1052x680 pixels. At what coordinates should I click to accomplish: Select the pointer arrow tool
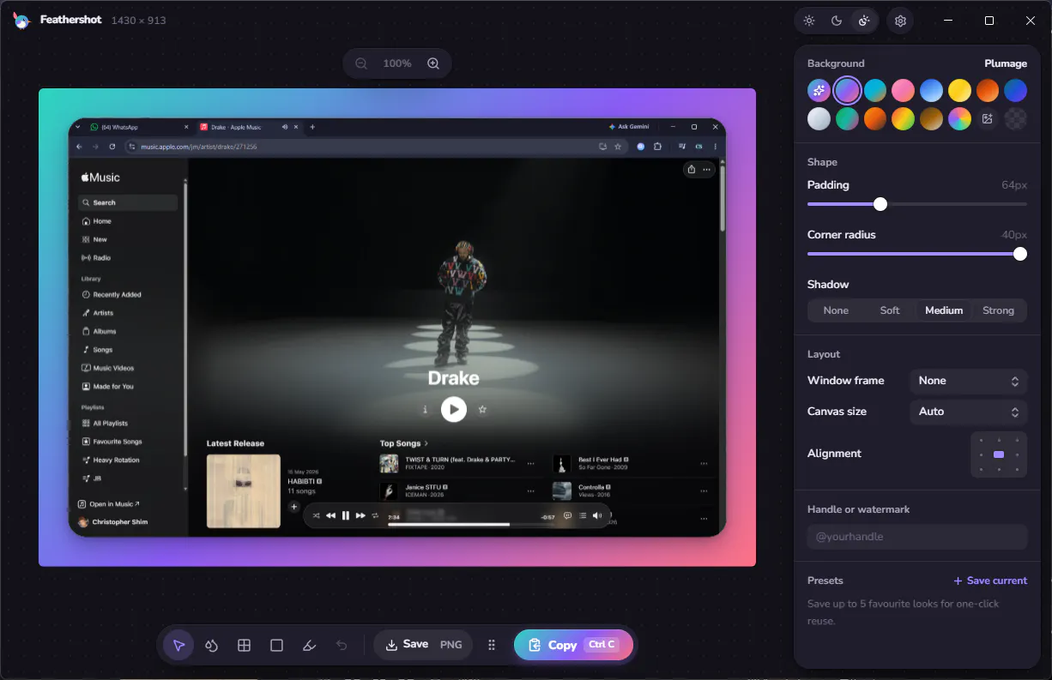click(178, 645)
